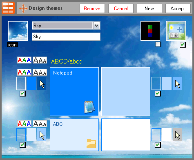This screenshot has height=160, width=194.
Task: Click the move arrows icon beside Design themes
Action: pos(23,9)
